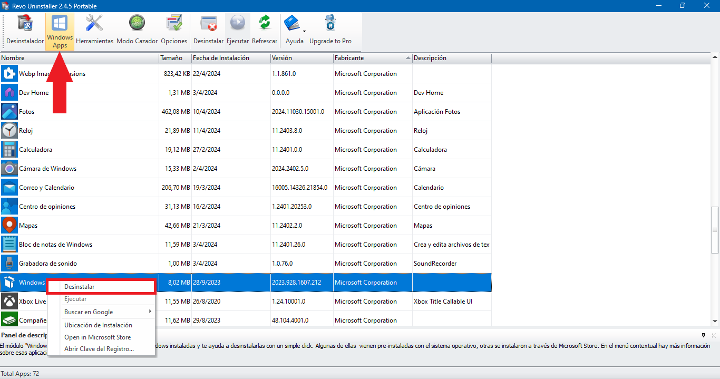Click the Aplicación Fotos description
Image resolution: width=720 pixels, height=379 pixels.
click(437, 112)
